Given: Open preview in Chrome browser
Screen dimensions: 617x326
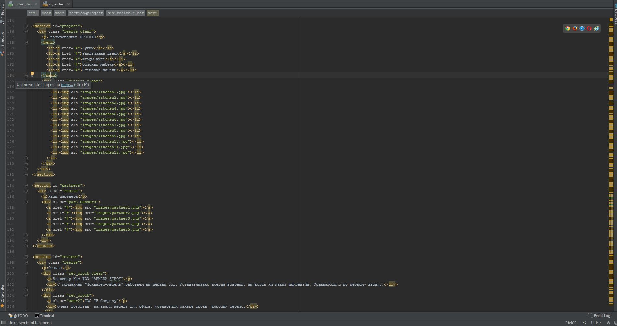Looking at the screenshot, I should coord(568,28).
